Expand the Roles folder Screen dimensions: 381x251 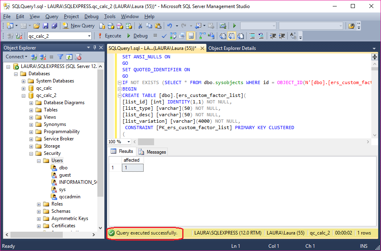coord(39,205)
